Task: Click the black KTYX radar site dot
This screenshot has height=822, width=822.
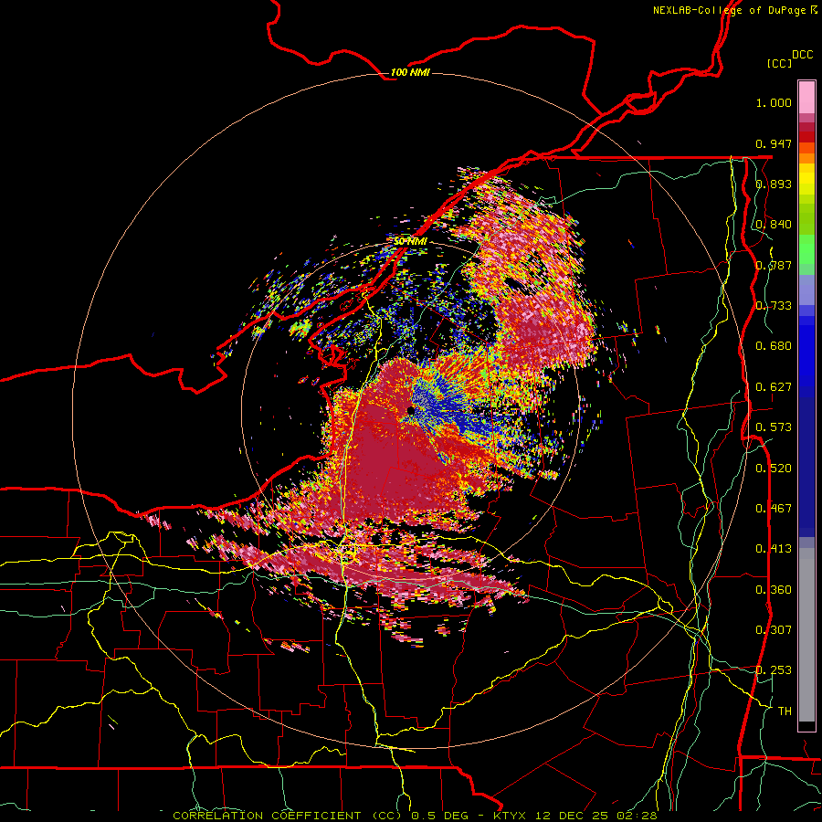Action: coord(410,411)
